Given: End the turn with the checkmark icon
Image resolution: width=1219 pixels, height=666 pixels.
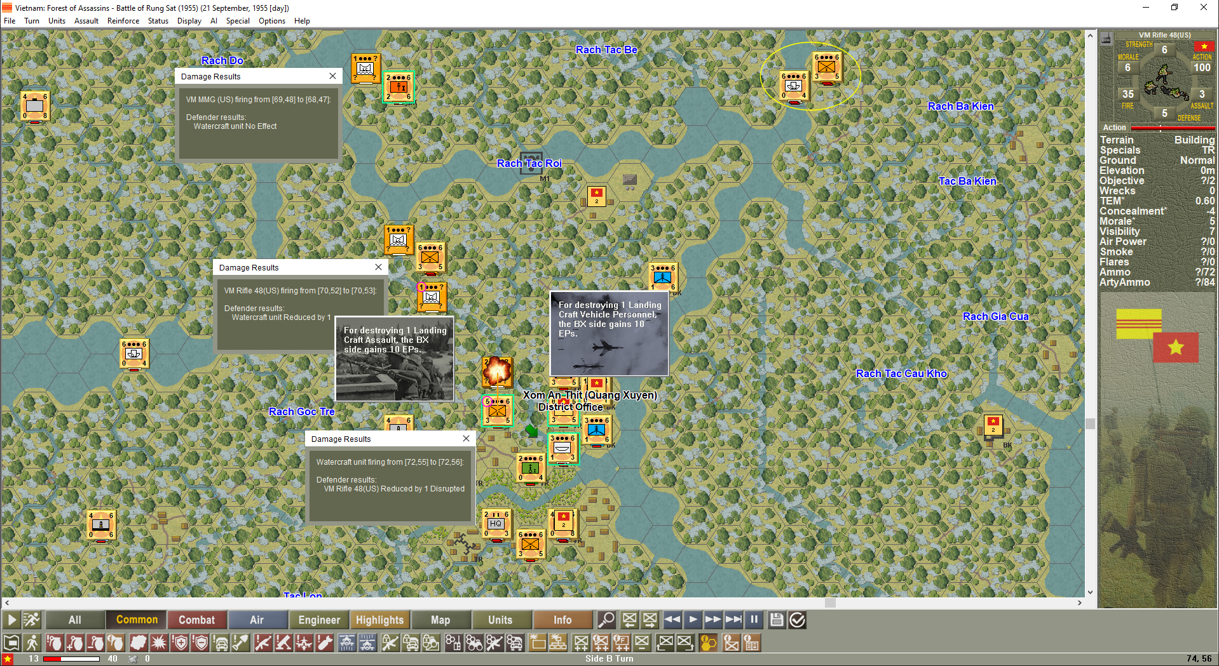Looking at the screenshot, I should 798,620.
